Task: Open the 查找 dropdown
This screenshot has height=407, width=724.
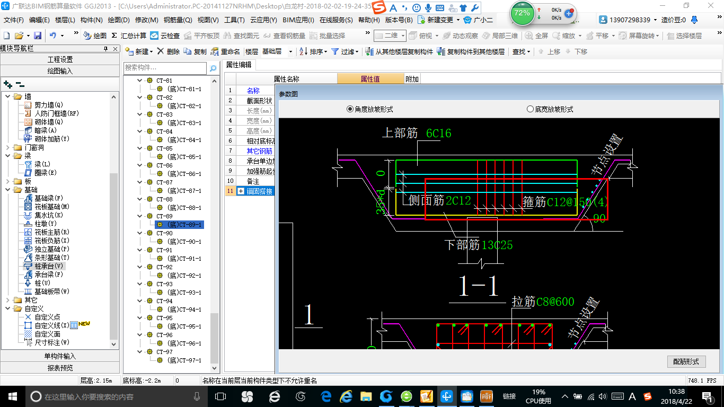Action: tap(521, 51)
